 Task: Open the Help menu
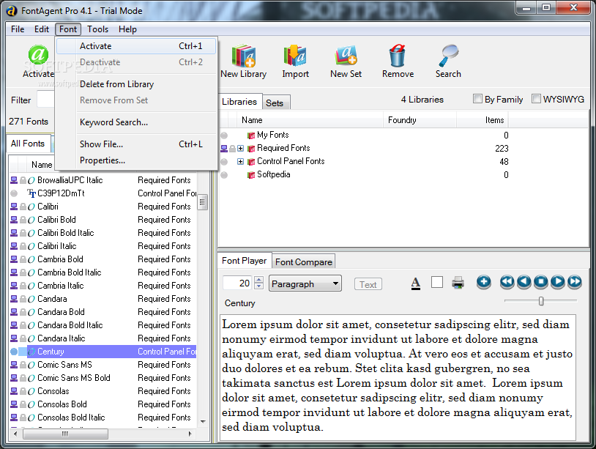127,29
